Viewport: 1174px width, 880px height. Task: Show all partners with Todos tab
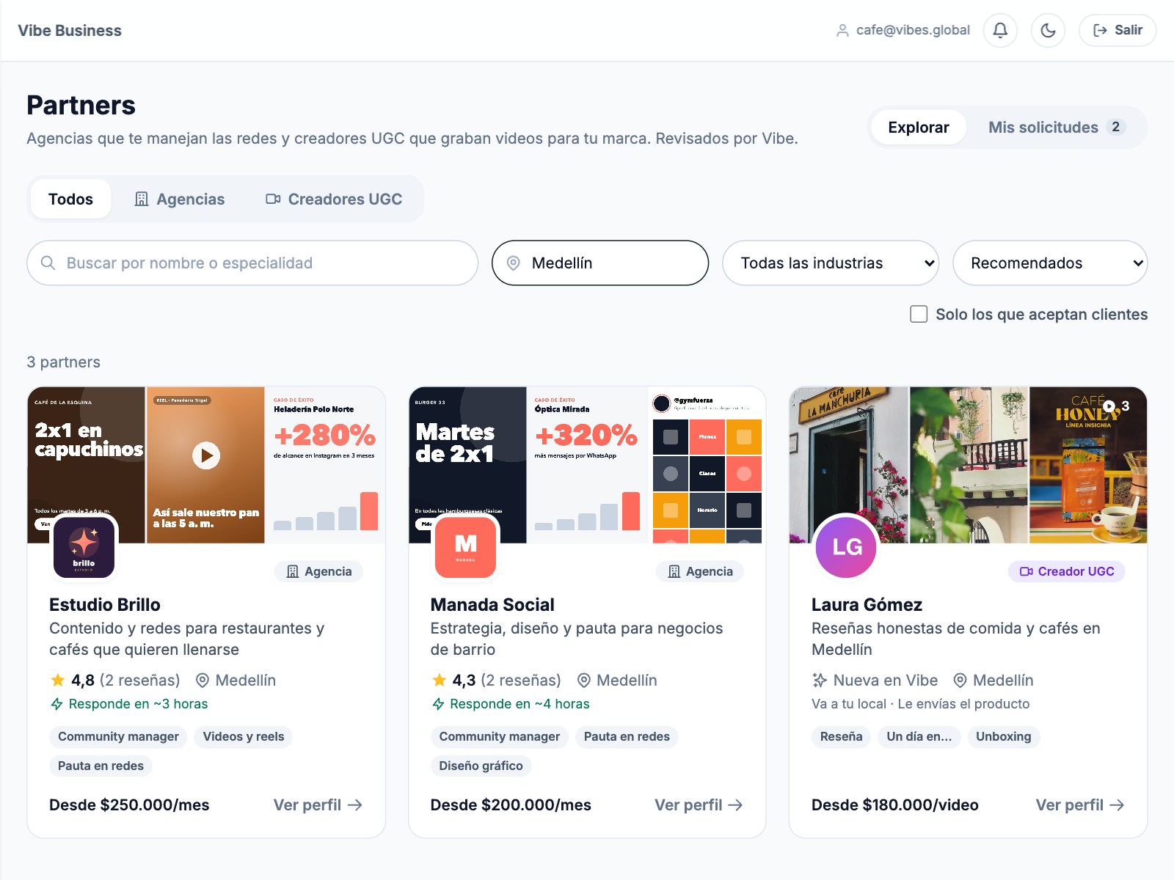(x=70, y=199)
